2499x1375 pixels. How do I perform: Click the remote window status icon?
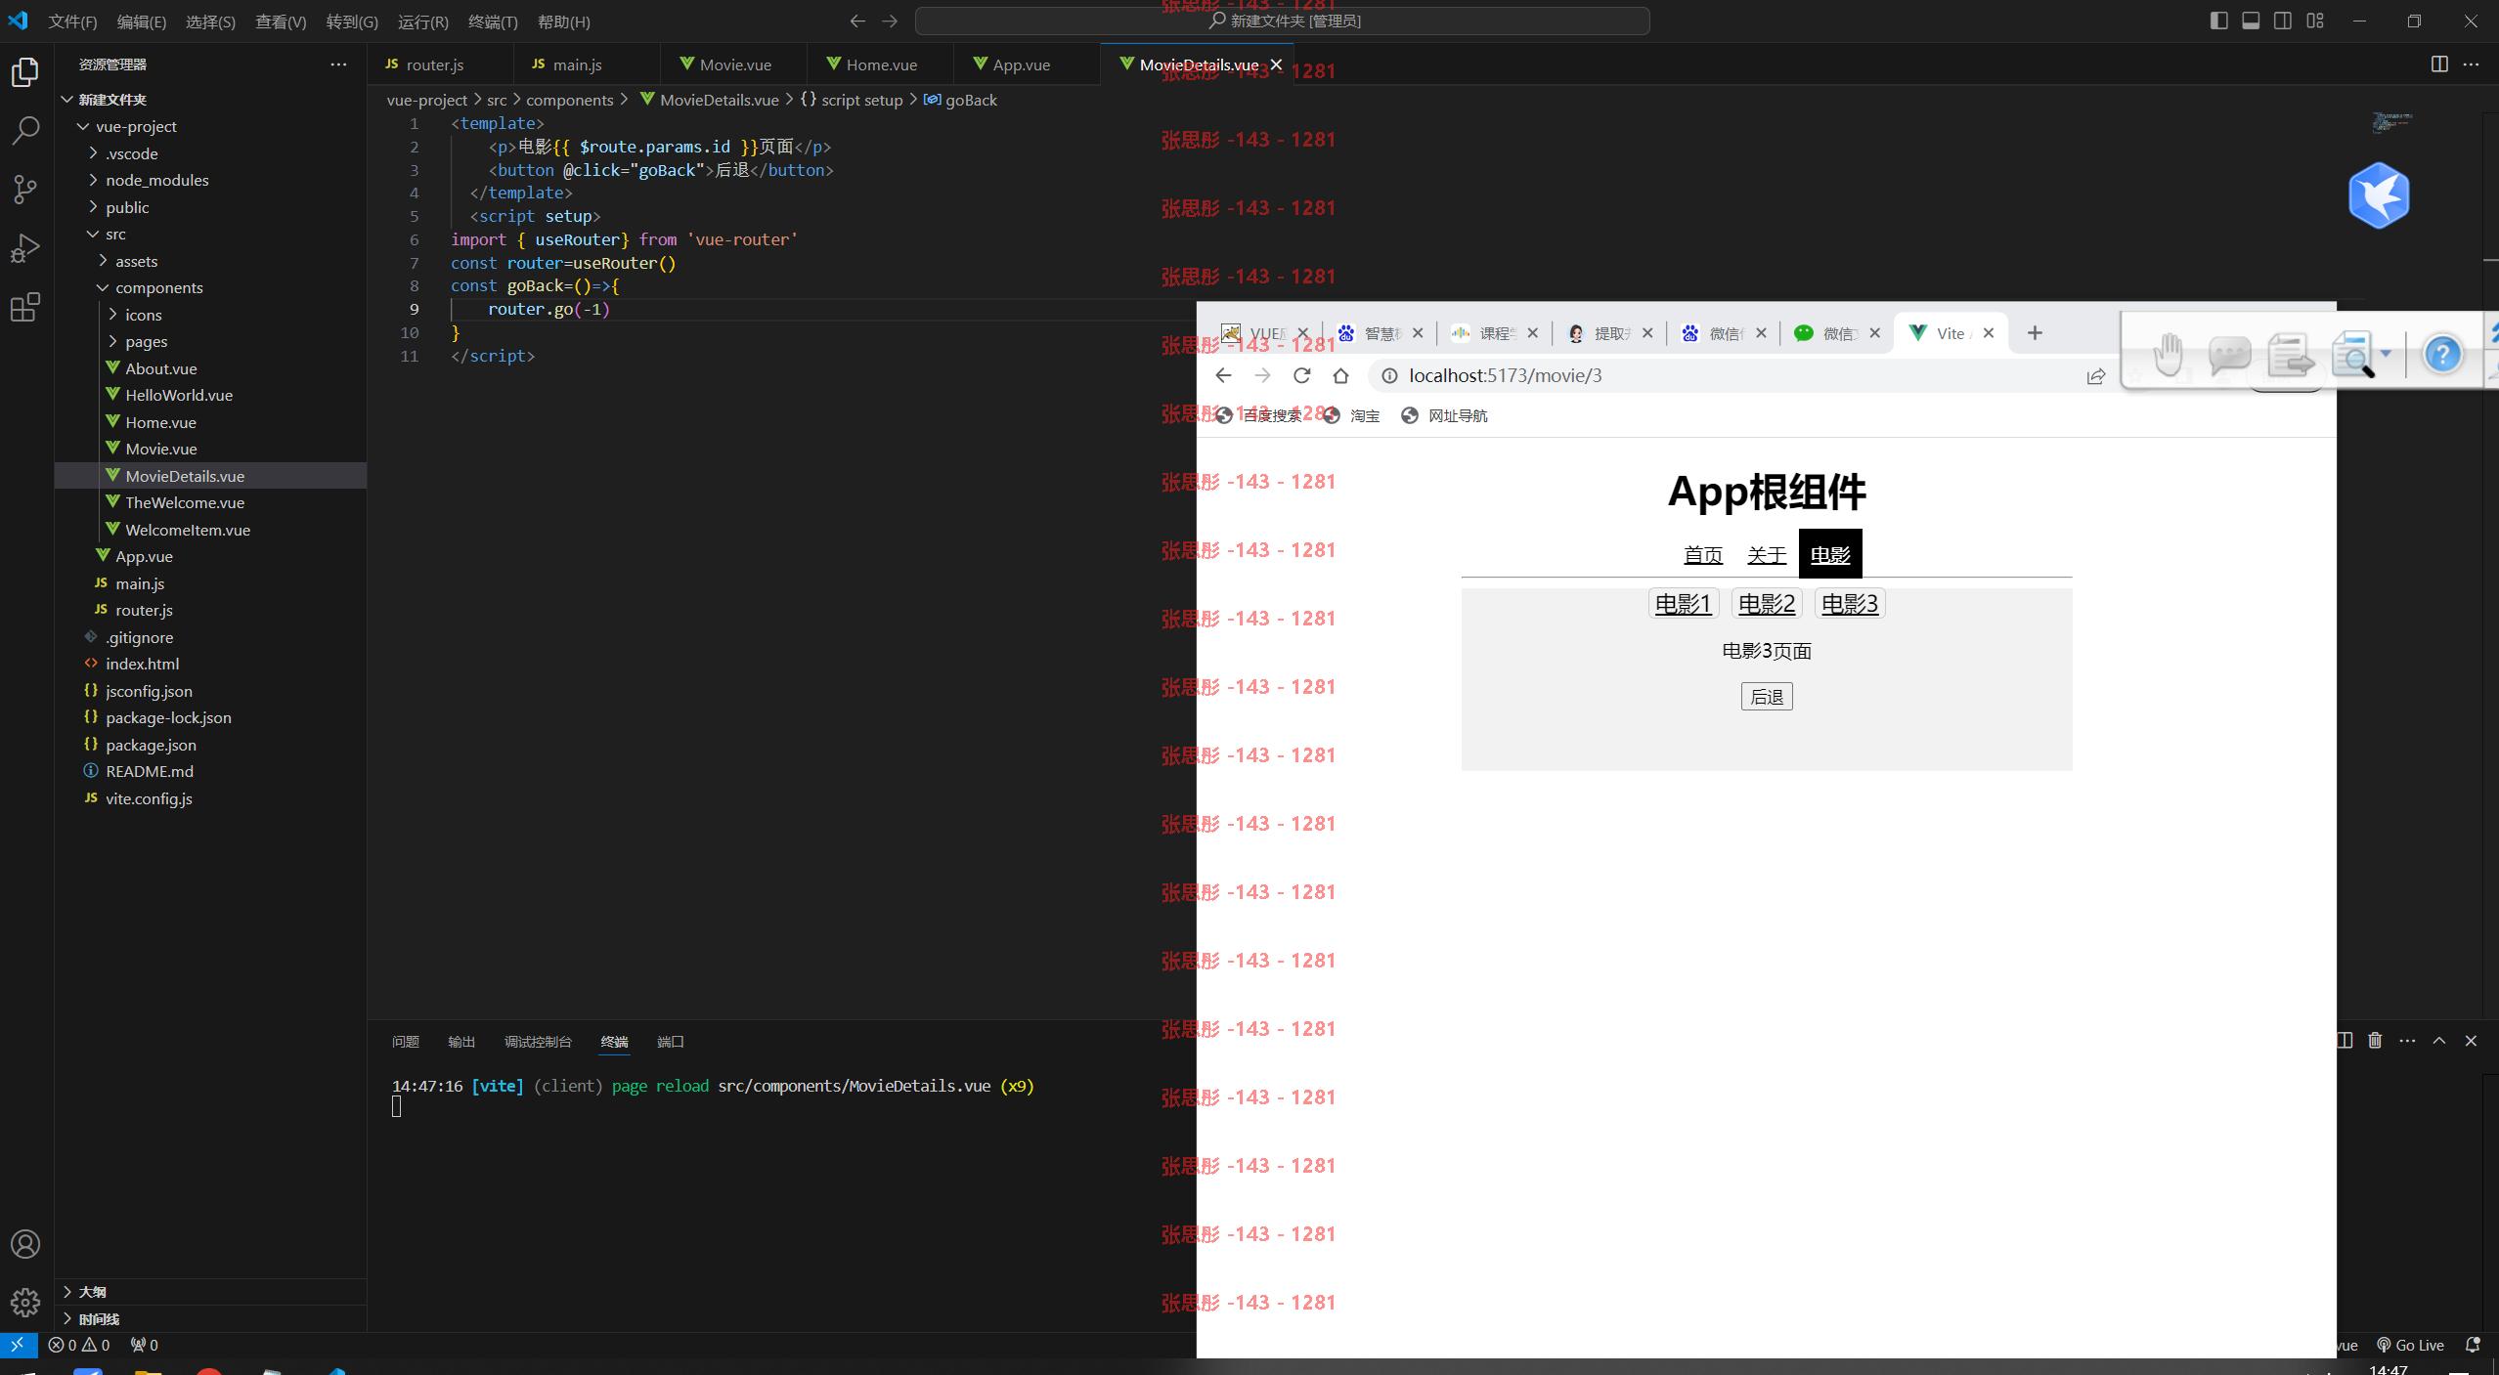pos(18,1345)
